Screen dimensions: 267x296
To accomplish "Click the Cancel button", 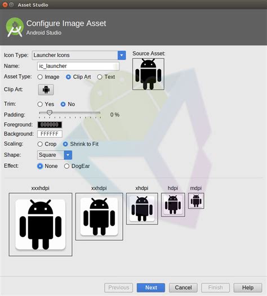I will point(183,288).
